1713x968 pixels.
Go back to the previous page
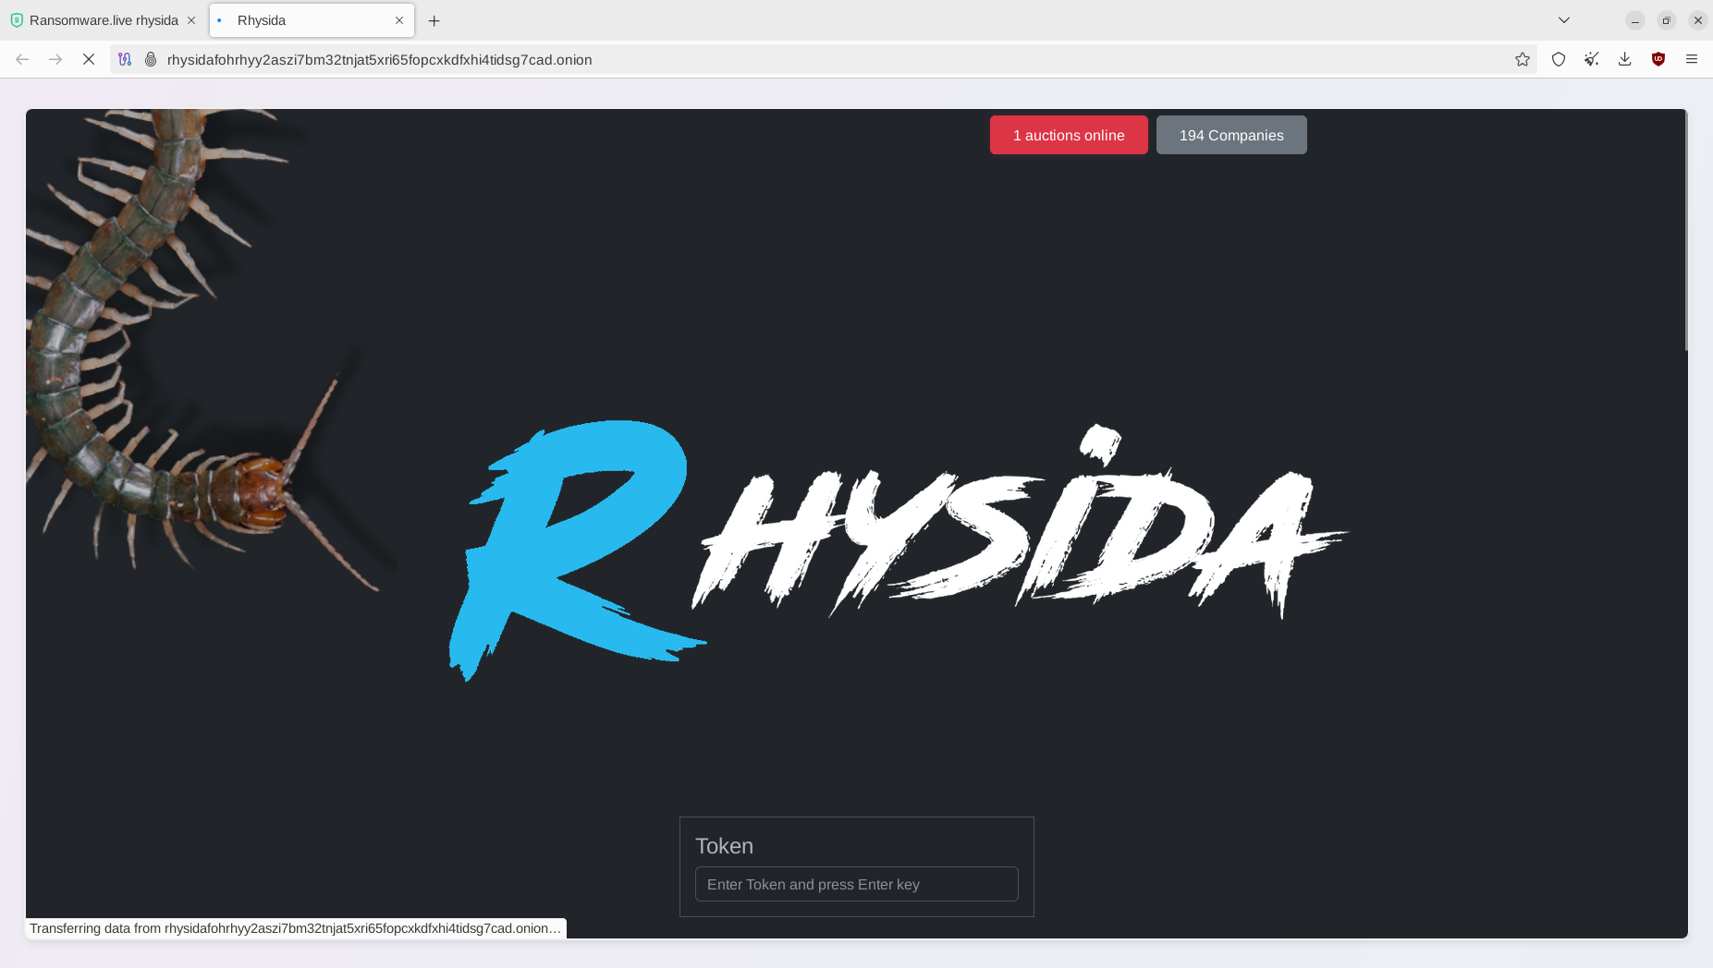pyautogui.click(x=21, y=59)
